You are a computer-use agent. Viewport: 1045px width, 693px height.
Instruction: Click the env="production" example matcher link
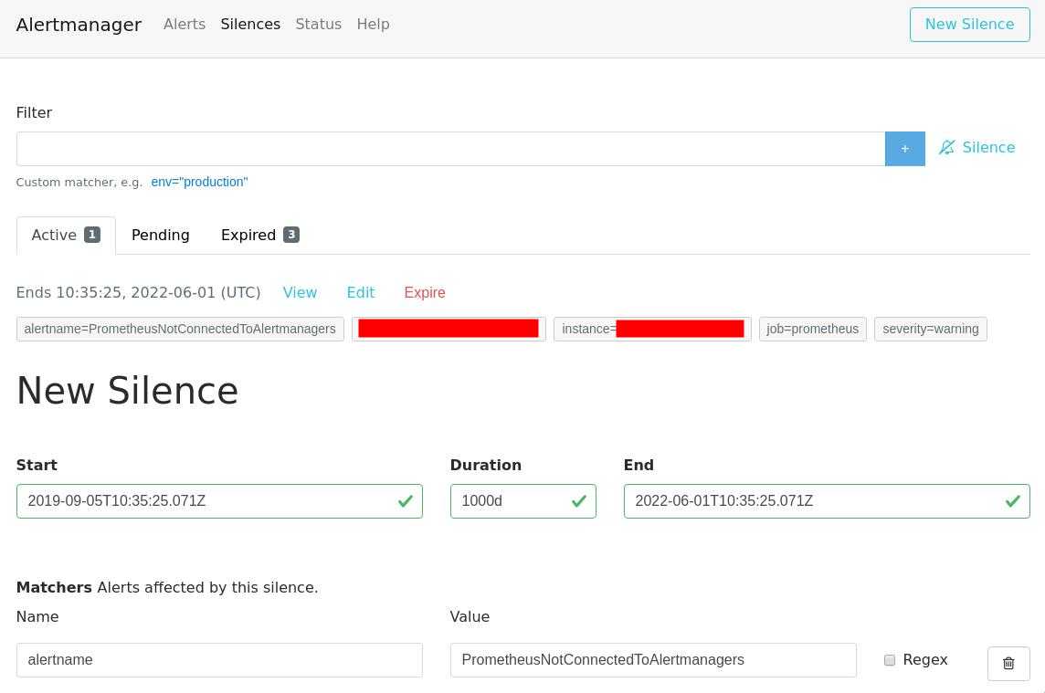[x=199, y=182]
